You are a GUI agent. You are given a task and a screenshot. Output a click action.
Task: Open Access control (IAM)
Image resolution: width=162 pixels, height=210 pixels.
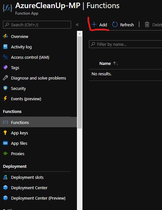coord(30,57)
